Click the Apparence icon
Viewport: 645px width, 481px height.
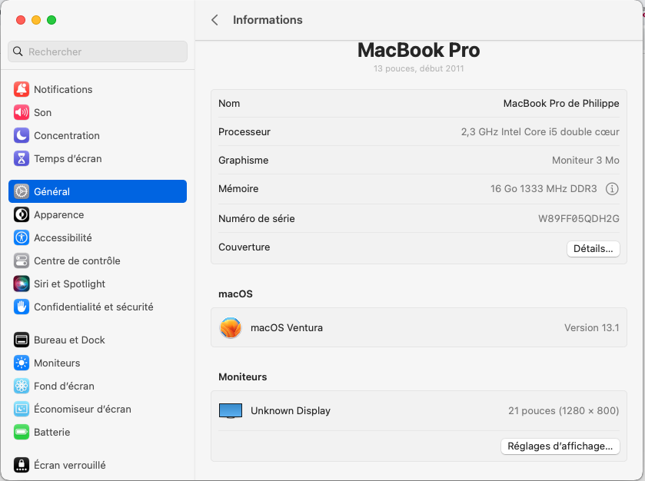click(22, 214)
